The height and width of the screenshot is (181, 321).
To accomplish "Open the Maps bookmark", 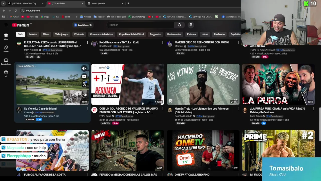I will (45, 17).
